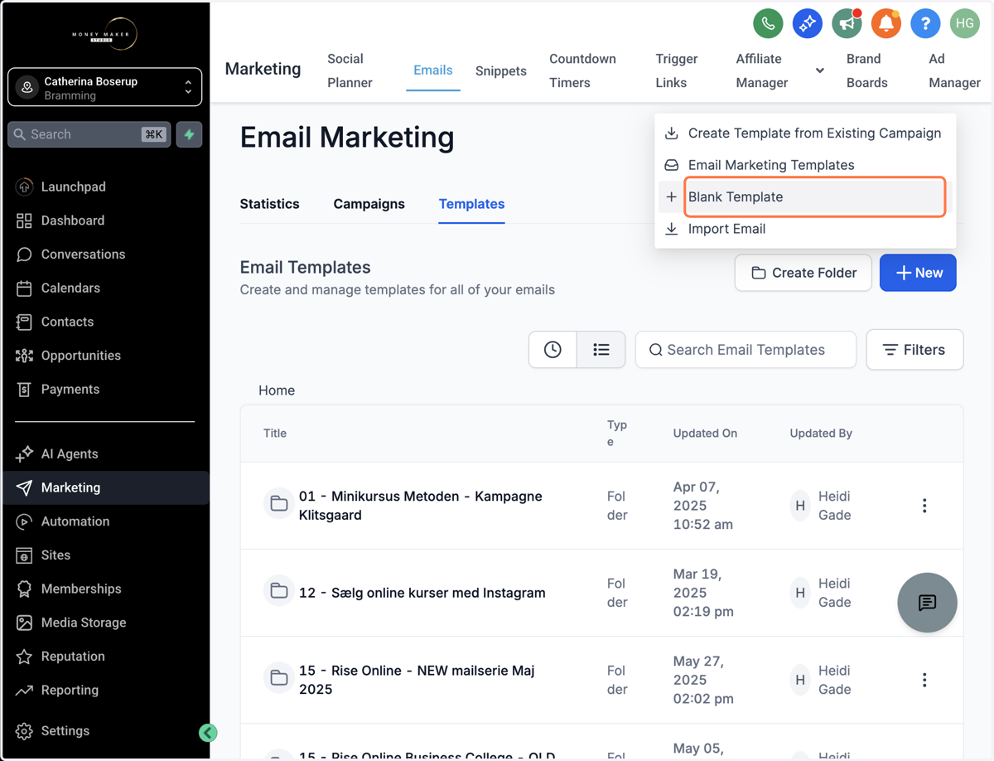Open Catherina Boserup account switcher
Image resolution: width=994 pixels, height=761 pixels.
[x=105, y=88]
